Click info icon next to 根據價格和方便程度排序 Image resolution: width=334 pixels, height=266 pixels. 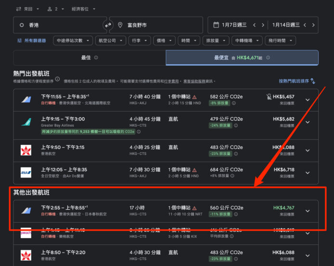pyautogui.click(x=58, y=79)
